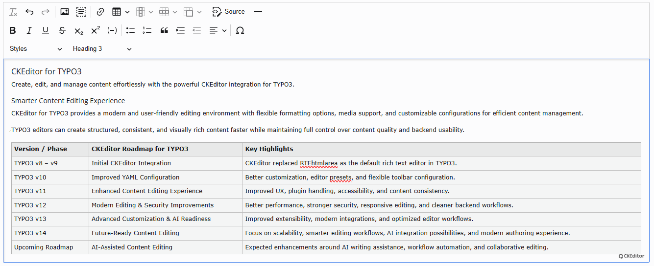Click the 'Enhanced Content Editing Experience' cell
This screenshot has height=266, width=654.
pos(166,191)
